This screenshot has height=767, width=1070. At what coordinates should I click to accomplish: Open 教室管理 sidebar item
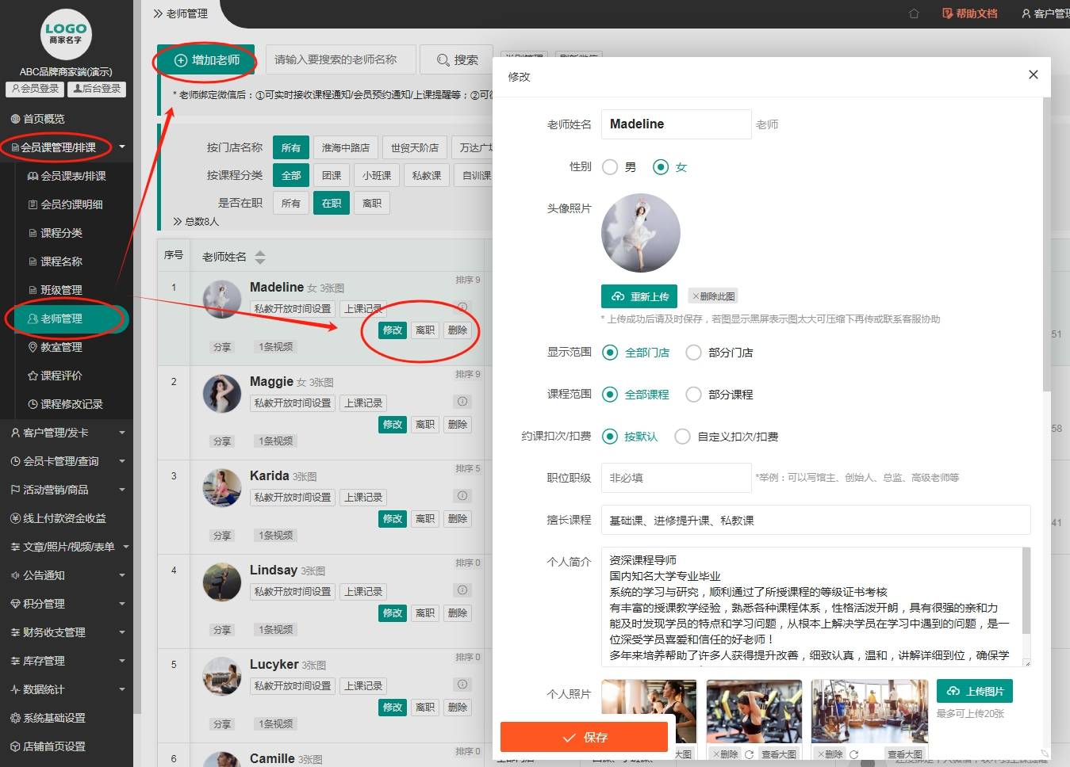pos(56,347)
